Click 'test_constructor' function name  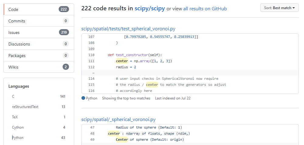(x=132, y=55)
